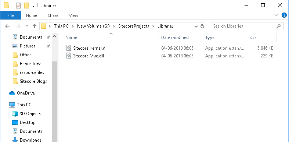
Task: Click the pin icon beside Pictures
Action: [x=48, y=46]
